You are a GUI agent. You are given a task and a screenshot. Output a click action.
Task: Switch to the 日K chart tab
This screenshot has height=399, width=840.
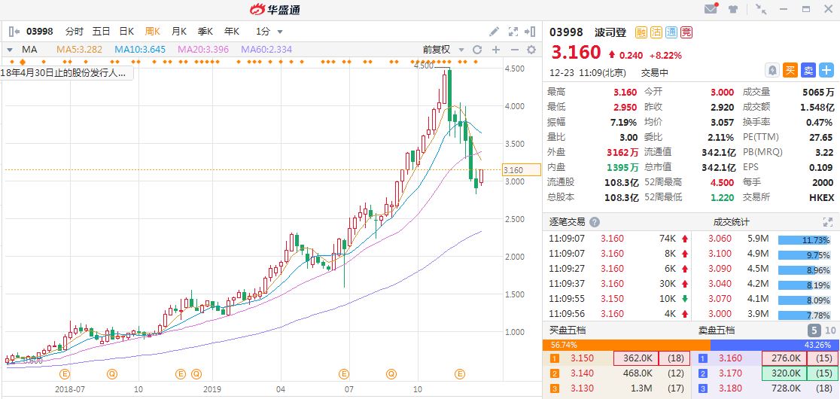pos(126,32)
